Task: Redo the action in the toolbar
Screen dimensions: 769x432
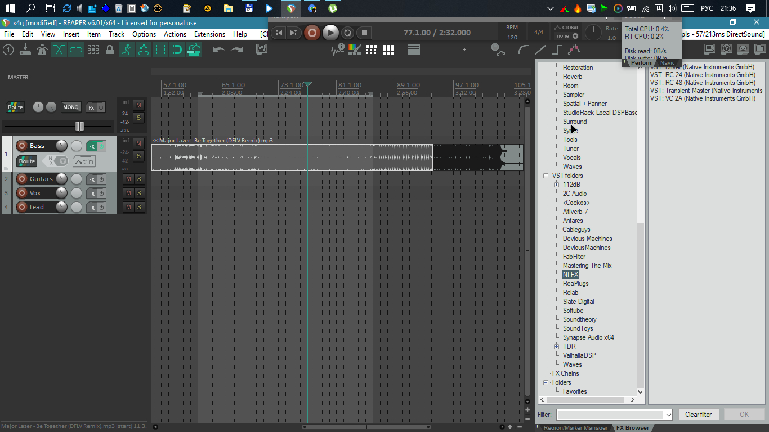Action: click(237, 50)
